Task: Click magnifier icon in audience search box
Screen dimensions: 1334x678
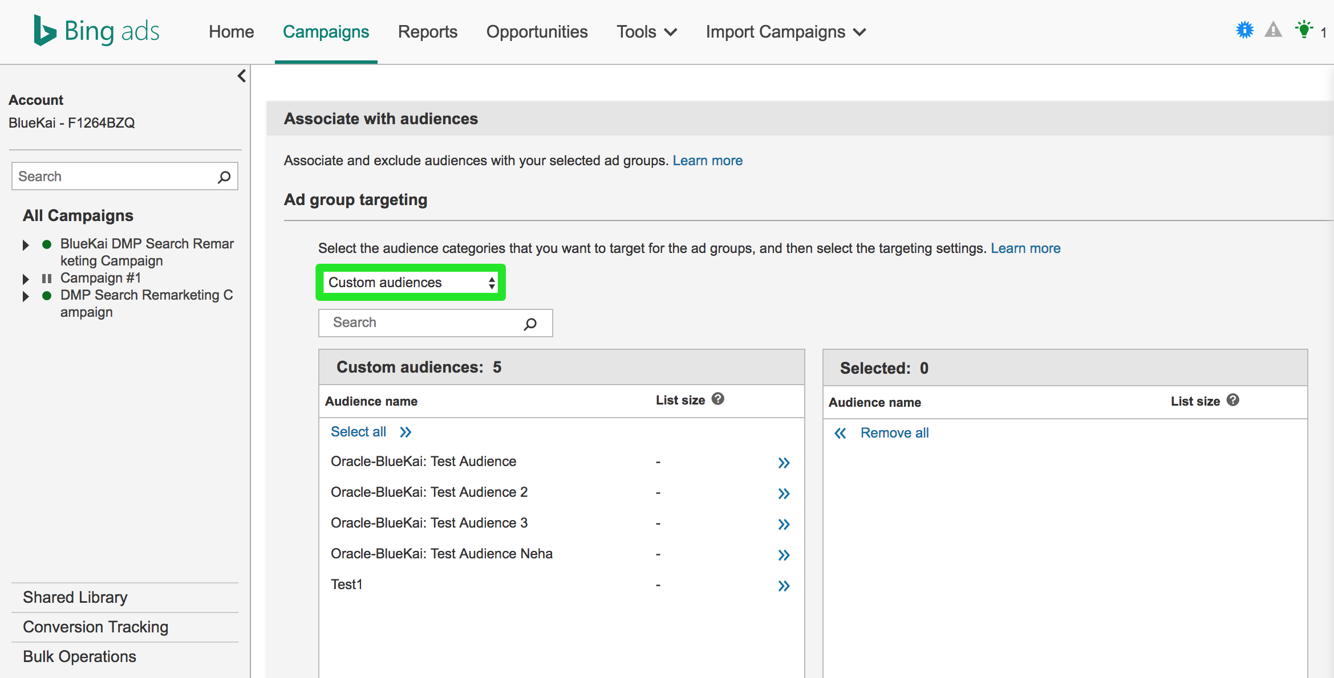Action: [530, 324]
